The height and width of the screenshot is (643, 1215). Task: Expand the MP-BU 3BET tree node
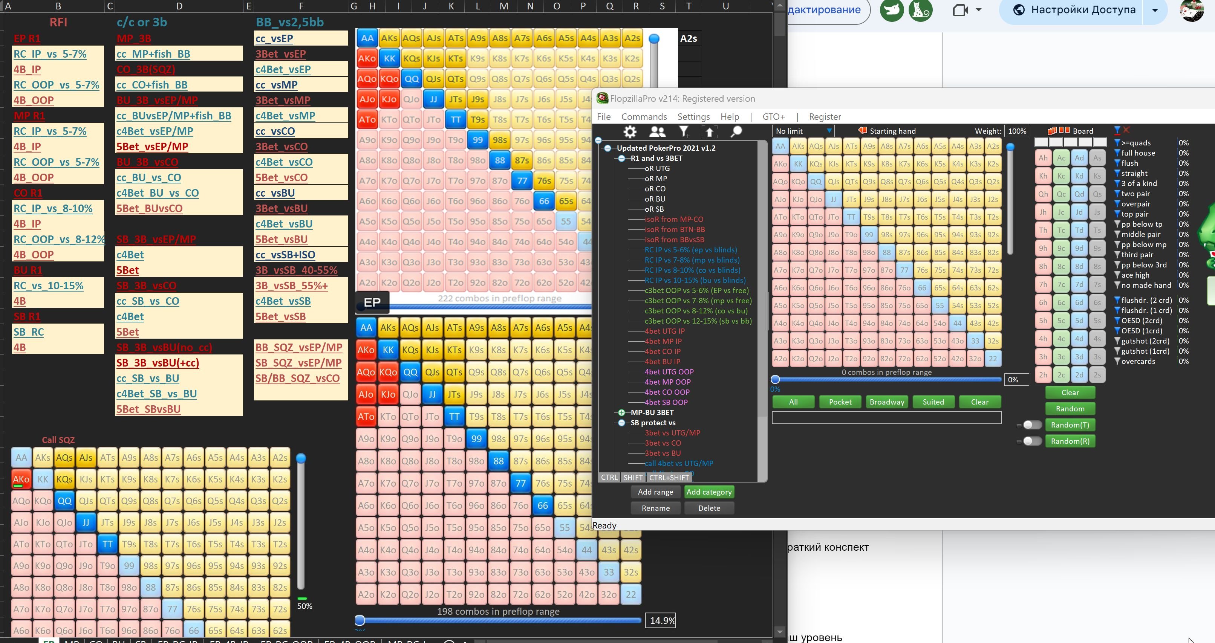[x=622, y=412]
